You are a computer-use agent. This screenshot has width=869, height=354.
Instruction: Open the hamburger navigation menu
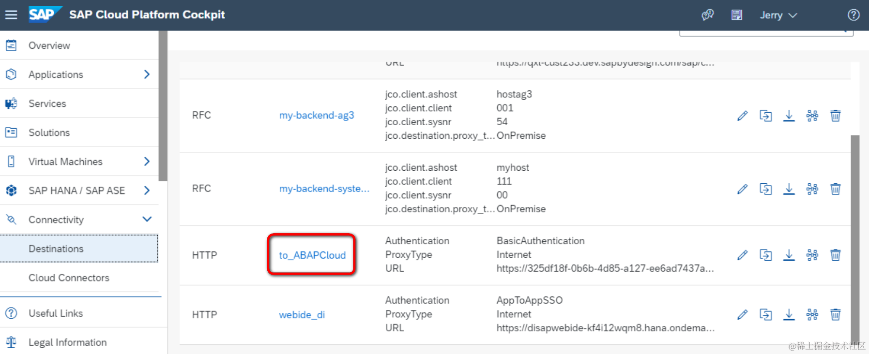[x=11, y=15]
